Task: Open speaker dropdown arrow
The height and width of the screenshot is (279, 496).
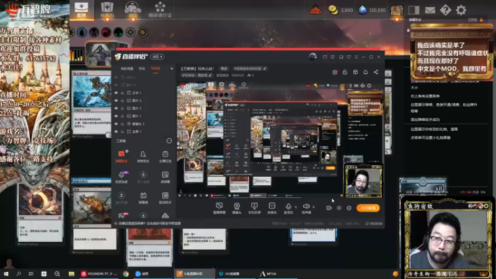Action: pyautogui.click(x=314, y=207)
